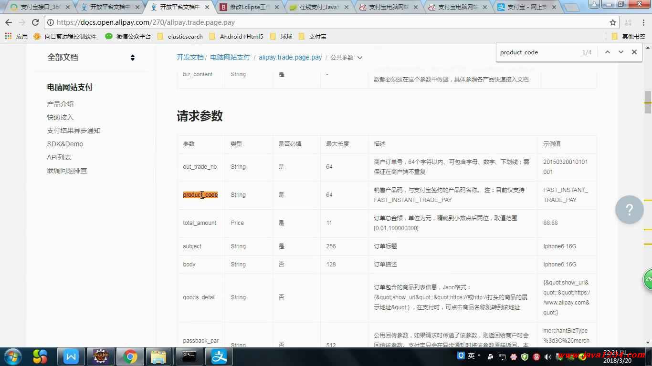
Task: Open the green shield security tray icon
Action: (525, 356)
